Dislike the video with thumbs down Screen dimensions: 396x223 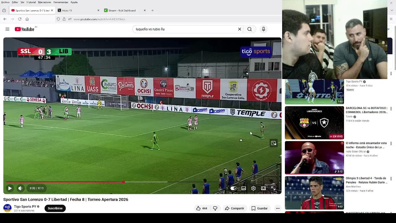click(x=215, y=208)
